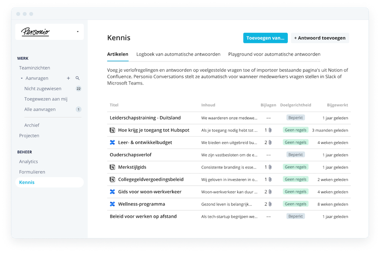The image size is (380, 253).
Task: Click Geen regels badge in Hubspot row
Action: click(295, 130)
